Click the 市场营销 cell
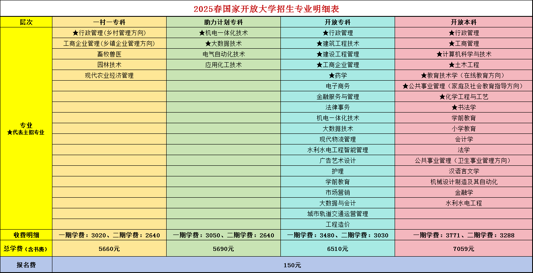 [x=338, y=192]
